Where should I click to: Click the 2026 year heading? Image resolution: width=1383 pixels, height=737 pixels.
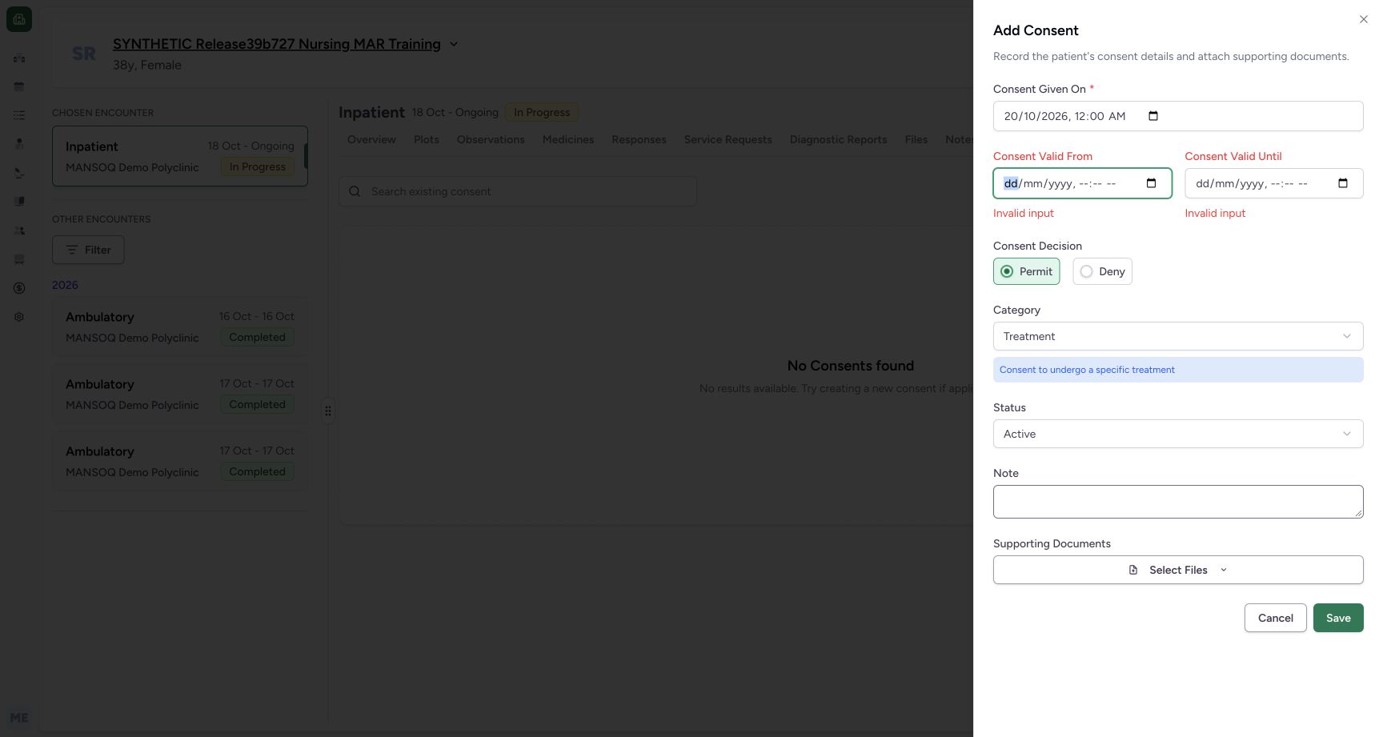point(65,285)
